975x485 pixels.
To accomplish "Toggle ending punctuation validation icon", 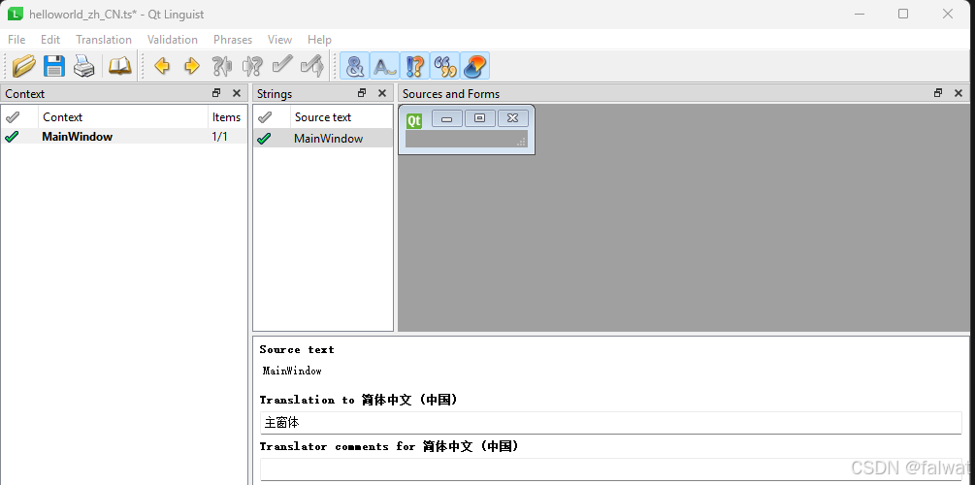I will 415,65.
